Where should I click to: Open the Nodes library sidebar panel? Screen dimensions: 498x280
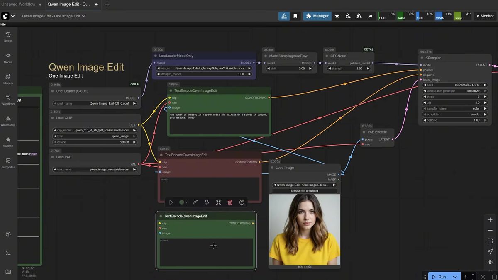tap(8, 58)
